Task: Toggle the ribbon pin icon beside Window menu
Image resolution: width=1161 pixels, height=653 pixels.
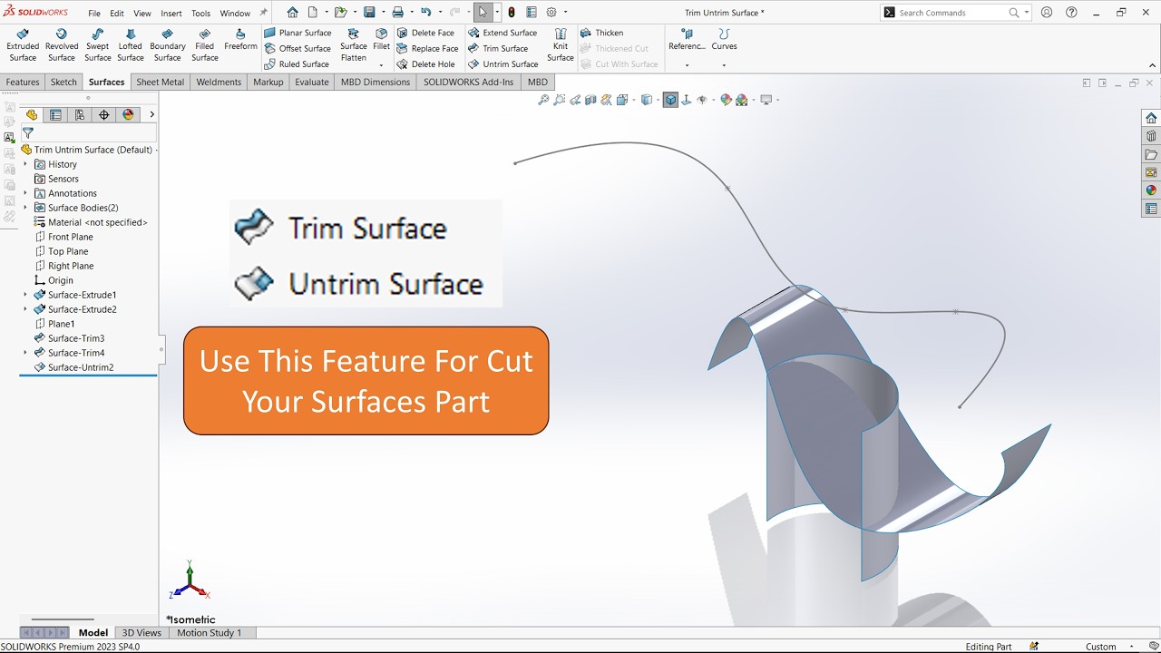Action: (x=264, y=13)
